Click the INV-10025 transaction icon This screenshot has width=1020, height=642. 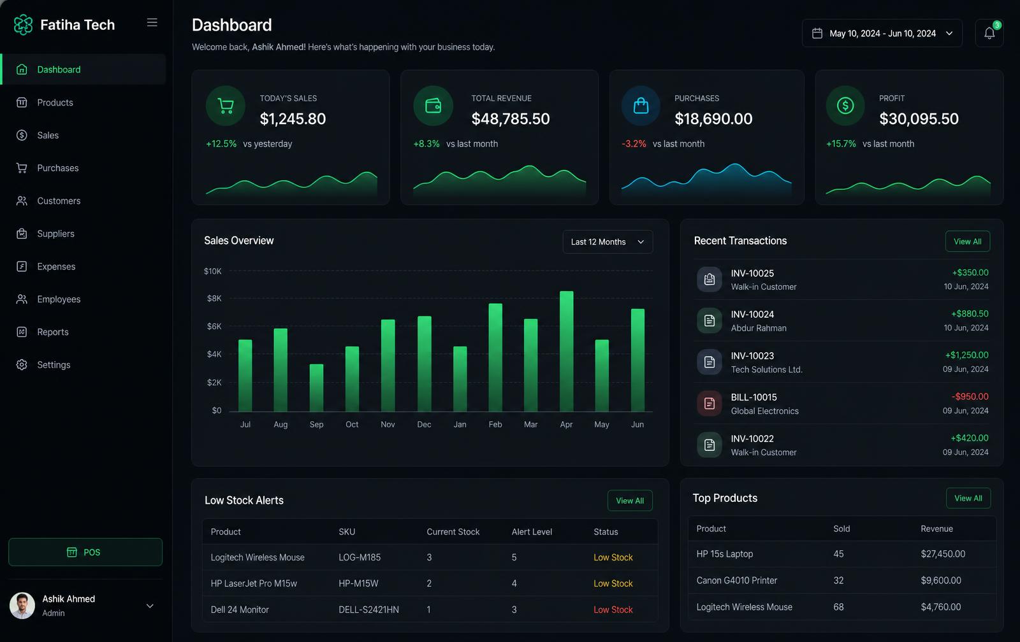710,280
